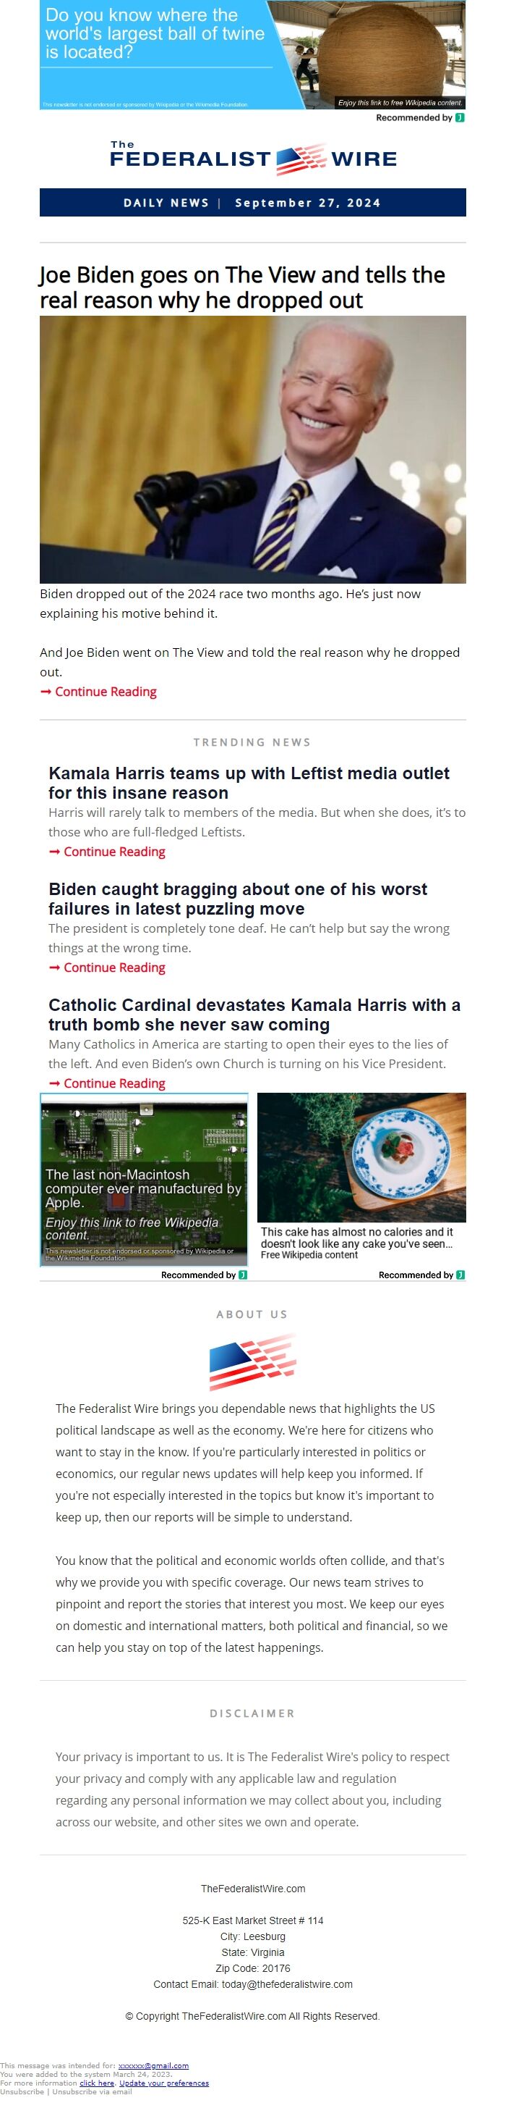The height and width of the screenshot is (2116, 506).
Task: Click the green Recommended by icon under top banner
Action: pos(460,117)
